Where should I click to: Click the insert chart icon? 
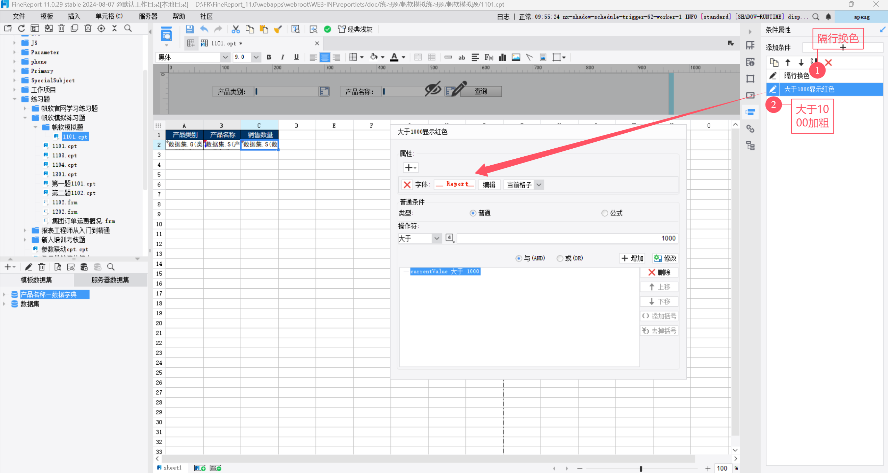[x=502, y=57]
